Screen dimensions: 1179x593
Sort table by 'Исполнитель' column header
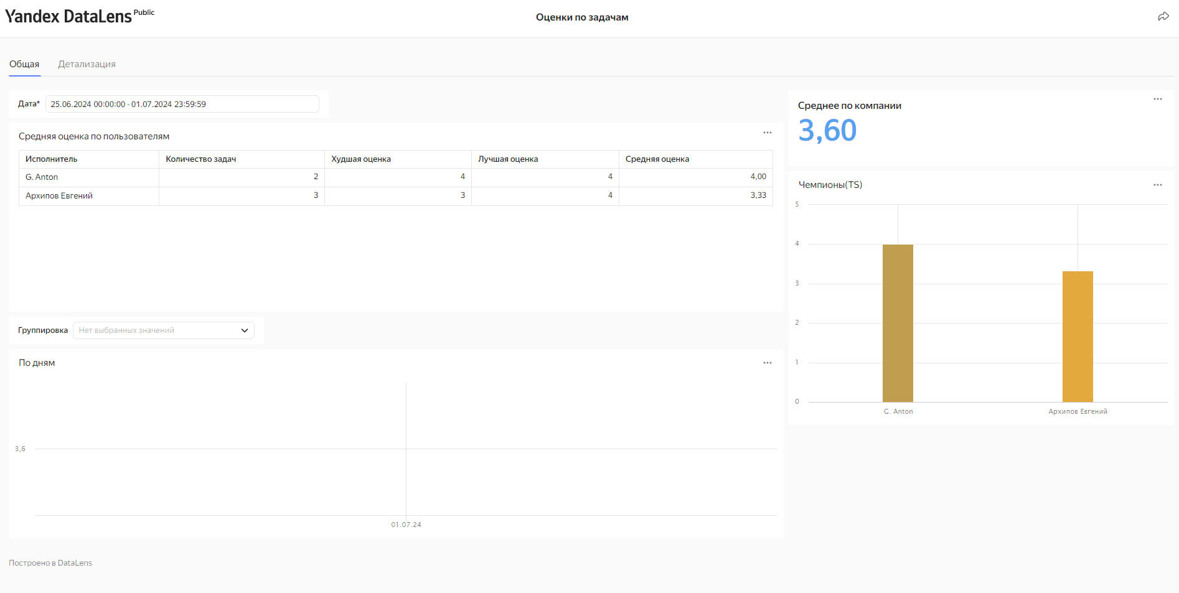tap(52, 159)
